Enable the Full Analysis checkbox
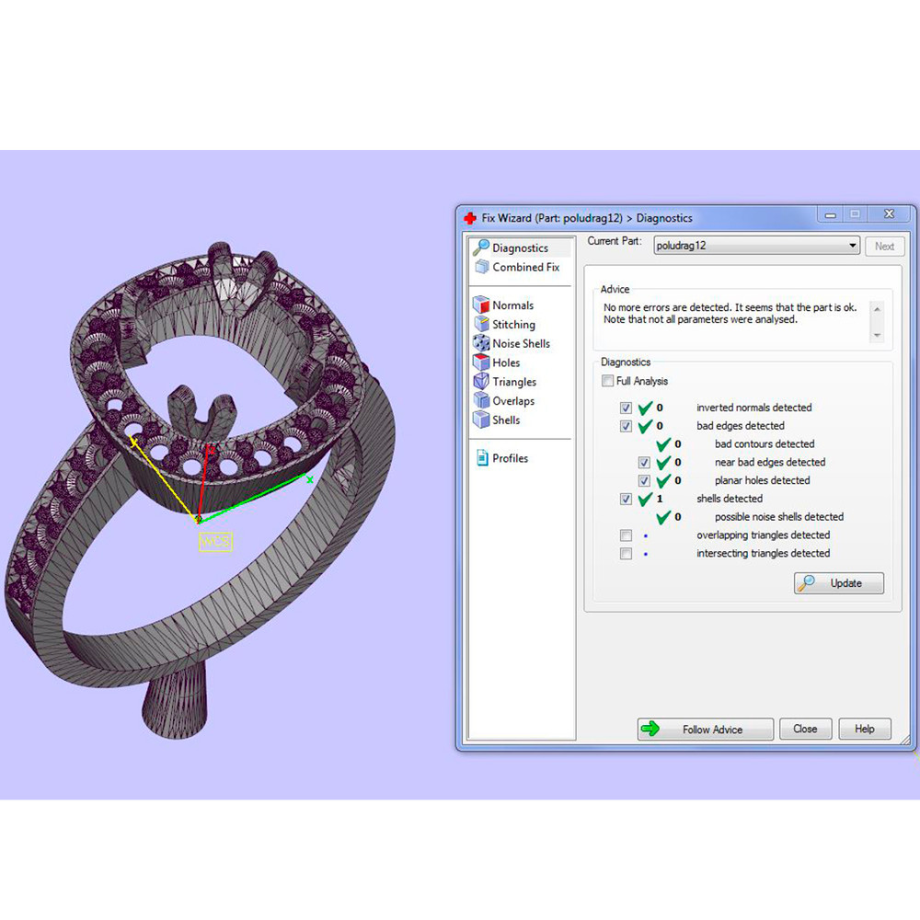Image resolution: width=920 pixels, height=920 pixels. [607, 381]
